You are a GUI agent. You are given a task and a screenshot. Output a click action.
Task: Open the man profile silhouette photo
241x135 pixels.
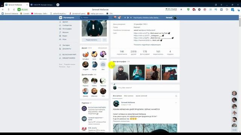(x=153, y=72)
